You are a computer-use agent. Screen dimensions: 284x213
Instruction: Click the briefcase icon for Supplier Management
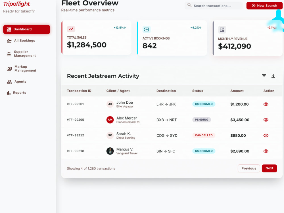pyautogui.click(x=9, y=54)
